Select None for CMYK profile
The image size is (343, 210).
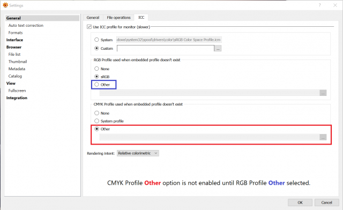click(96, 113)
